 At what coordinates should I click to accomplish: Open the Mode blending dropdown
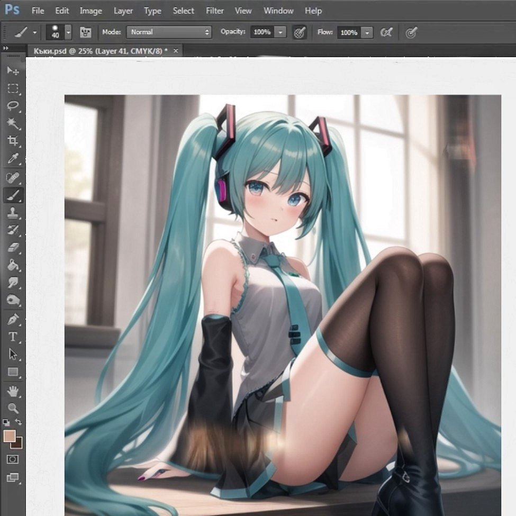(169, 32)
